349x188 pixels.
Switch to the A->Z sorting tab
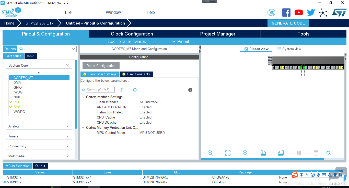(31, 56)
